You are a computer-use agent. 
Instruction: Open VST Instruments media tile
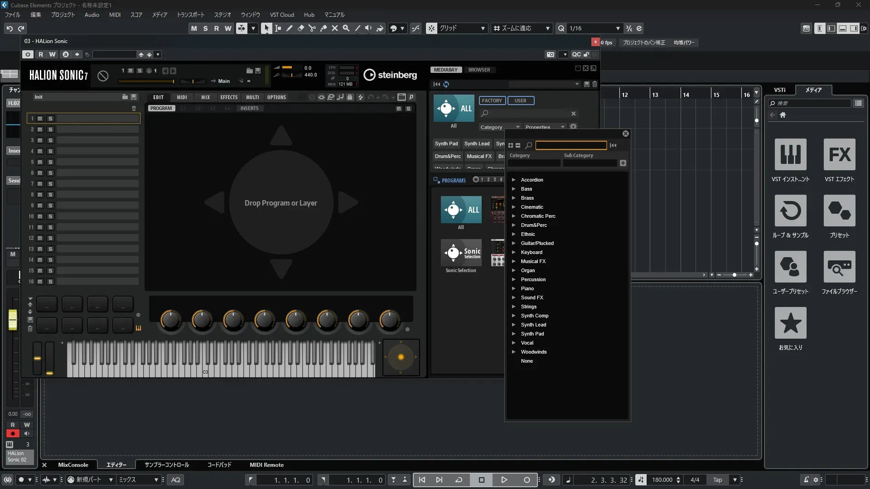[x=790, y=155]
